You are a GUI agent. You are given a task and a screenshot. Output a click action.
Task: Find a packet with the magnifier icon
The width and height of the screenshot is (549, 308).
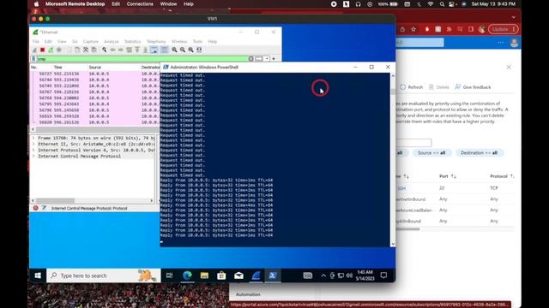(x=105, y=50)
